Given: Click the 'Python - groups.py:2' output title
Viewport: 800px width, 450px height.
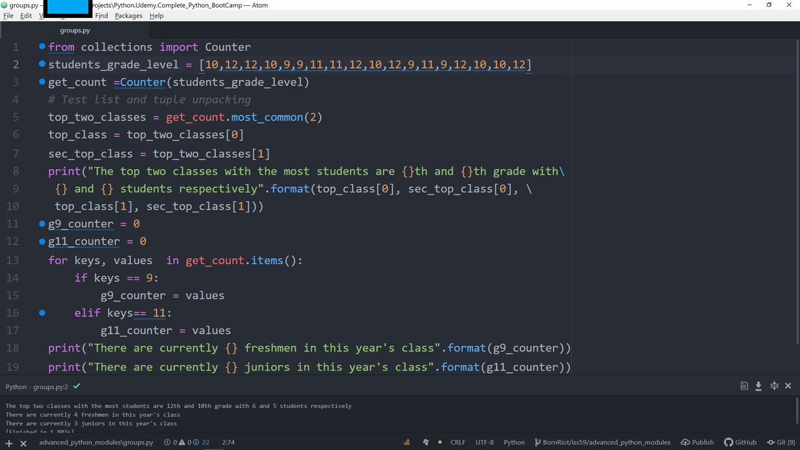Looking at the screenshot, I should click(37, 387).
